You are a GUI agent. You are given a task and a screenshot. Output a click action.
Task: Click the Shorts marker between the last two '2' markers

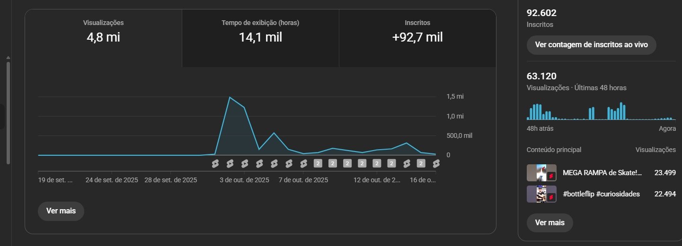coord(406,163)
